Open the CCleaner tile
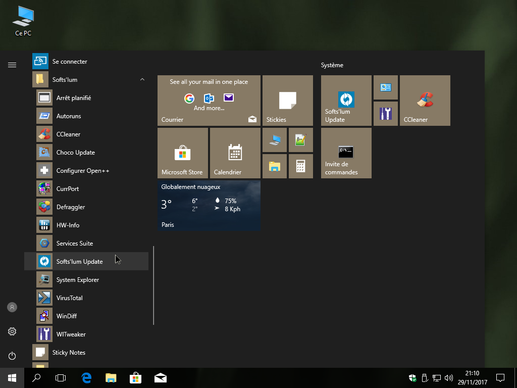 425,101
